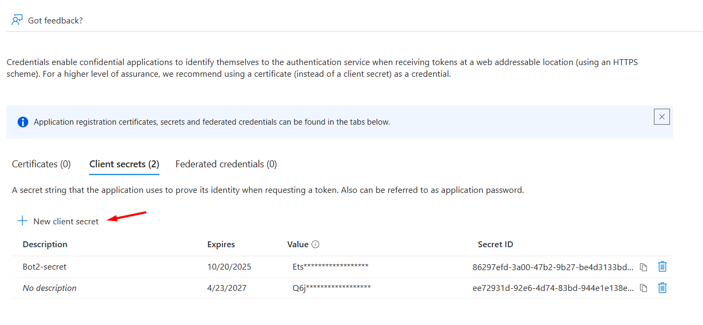Click the masked value starting with Ets
The height and width of the screenshot is (325, 703).
point(330,266)
